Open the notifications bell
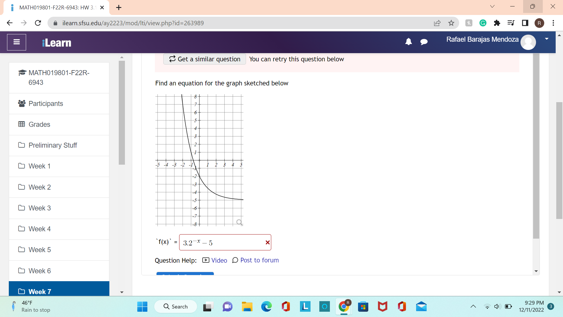563x317 pixels. [408, 42]
